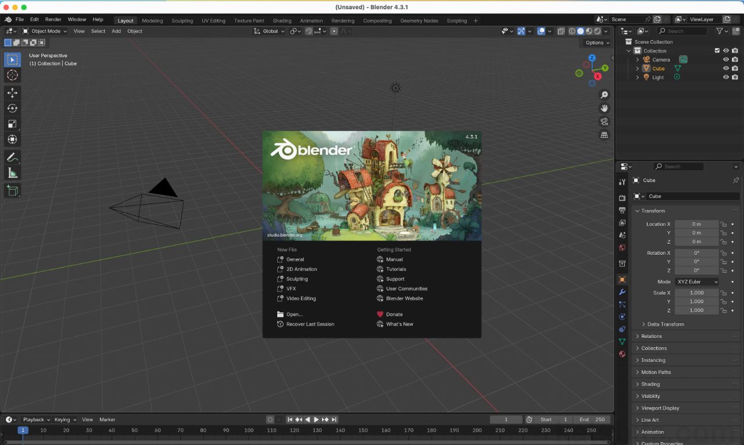Viewport: 744px width, 445px height.
Task: Click frame 1 marker on timeline
Action: tap(23, 430)
